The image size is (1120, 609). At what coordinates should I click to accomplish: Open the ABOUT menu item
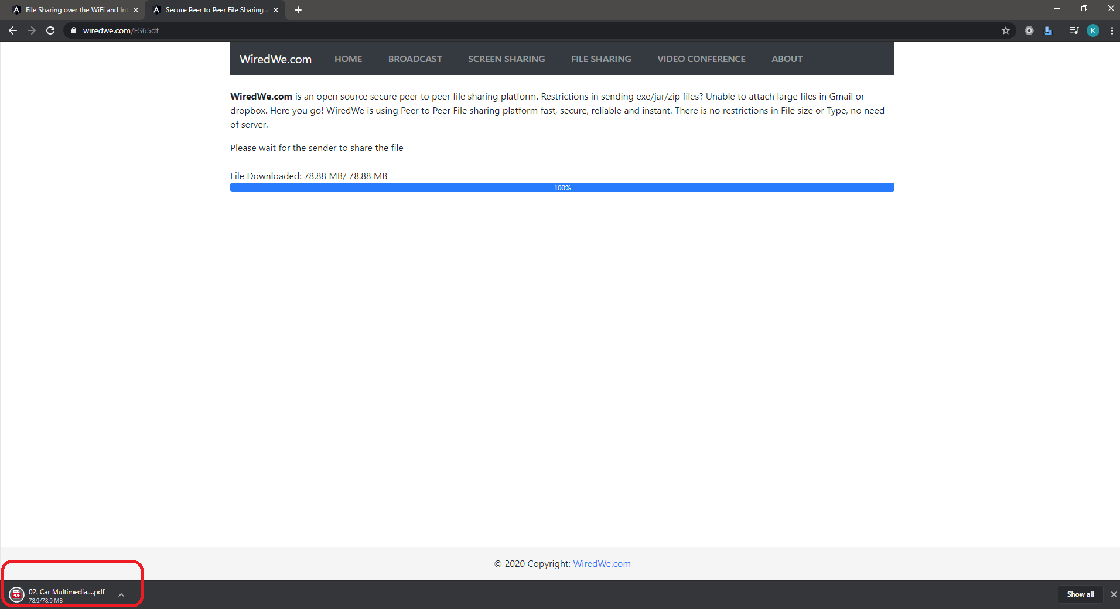[787, 59]
